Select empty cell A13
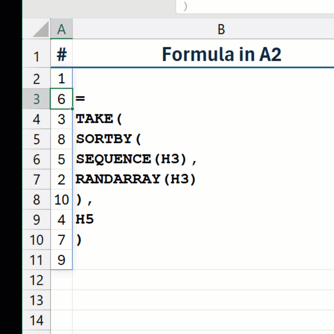The width and height of the screenshot is (334, 334). 62,300
